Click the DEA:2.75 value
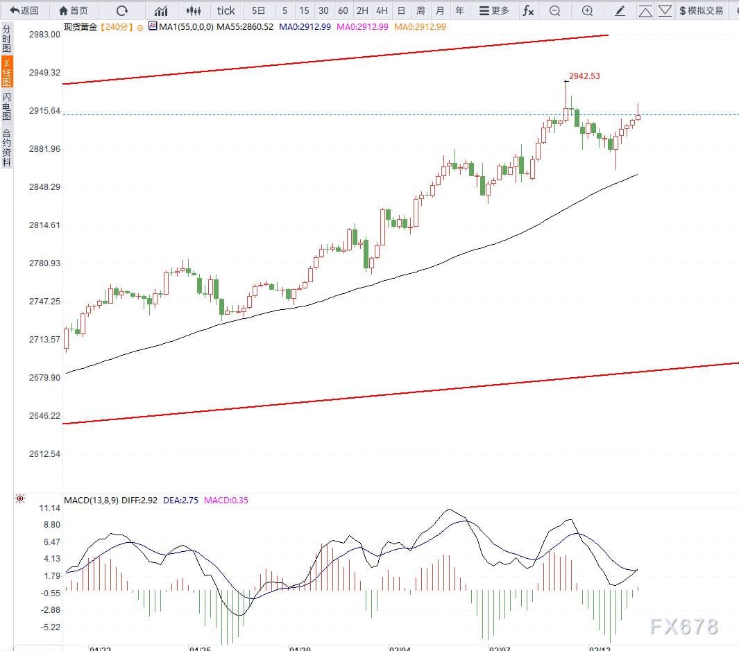This screenshot has width=739, height=651. 180,501
